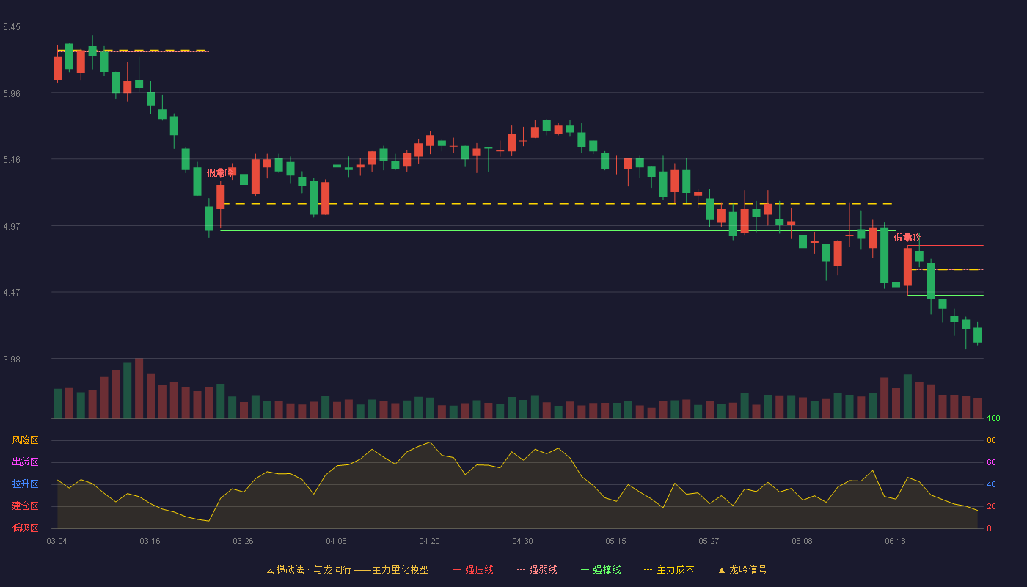Click the 04-08 date axis label
Viewport: 1027px width, 587px height.
coord(336,541)
